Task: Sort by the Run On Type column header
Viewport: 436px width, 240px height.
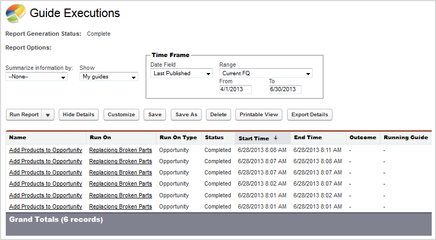Action: (x=178, y=138)
